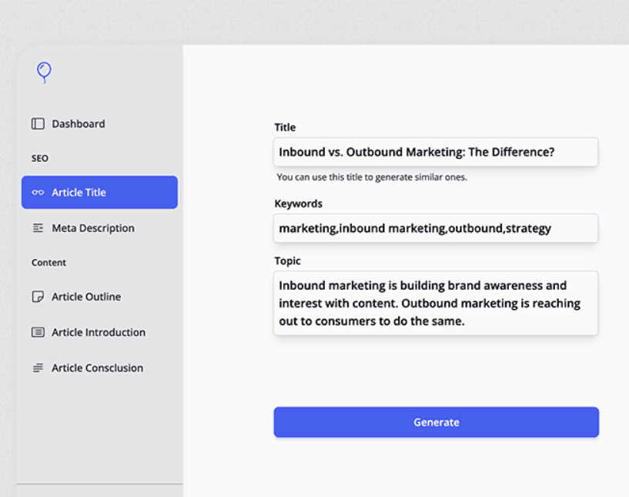Select Article Title text in sidebar
The width and height of the screenshot is (629, 497).
point(79,193)
